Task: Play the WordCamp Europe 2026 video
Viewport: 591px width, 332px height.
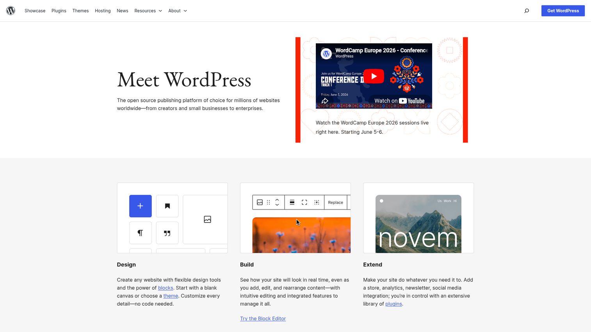Action: pyautogui.click(x=374, y=76)
